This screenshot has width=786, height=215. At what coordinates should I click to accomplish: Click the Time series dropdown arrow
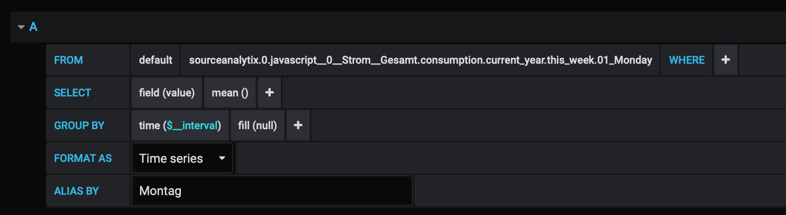coord(222,158)
